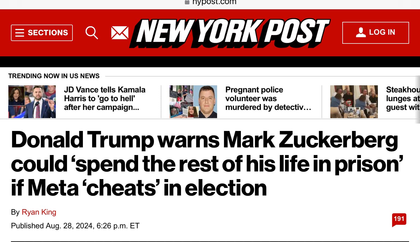Open the JD Vance and Kamala Harris thumbnail
The image size is (420, 242).
pos(32,102)
